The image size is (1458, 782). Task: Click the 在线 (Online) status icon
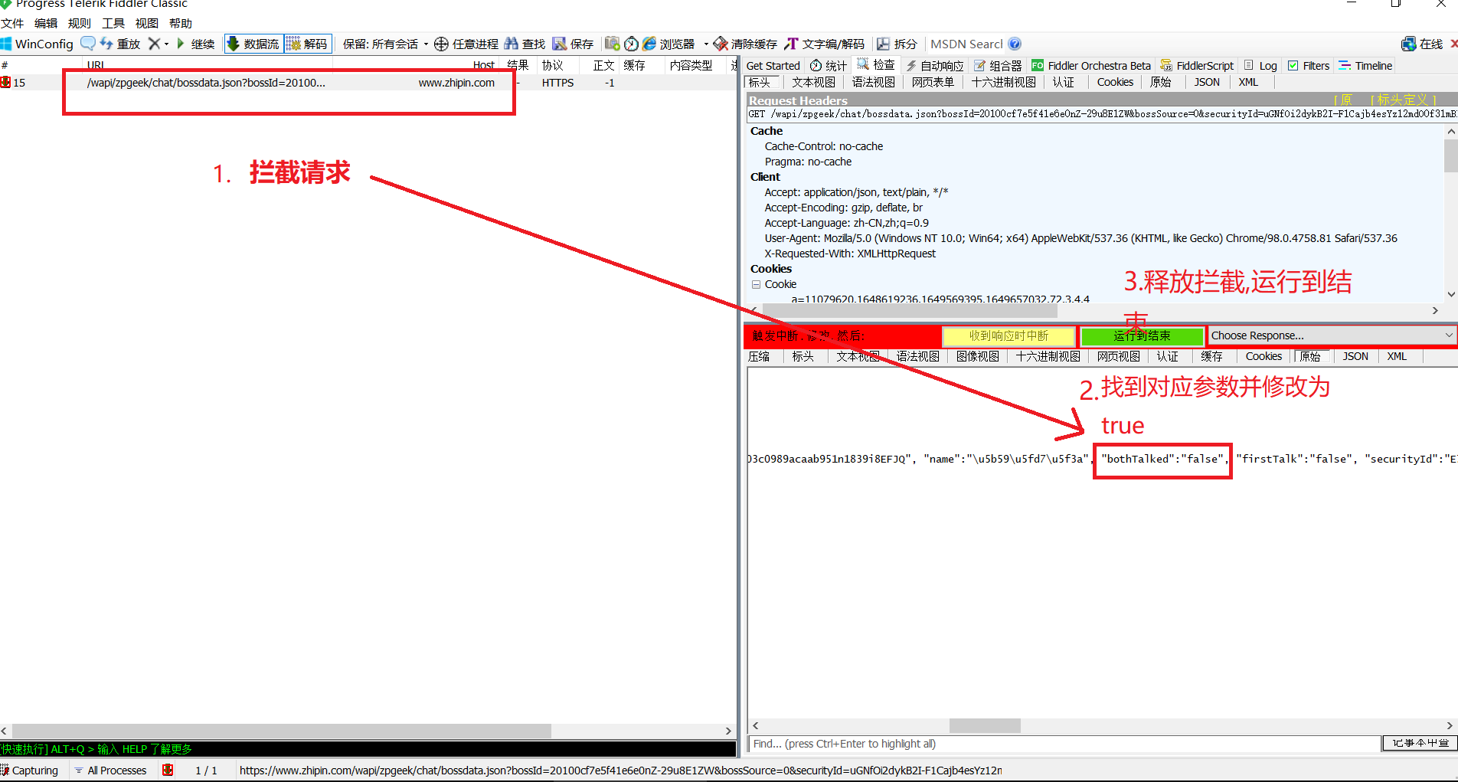click(1408, 44)
